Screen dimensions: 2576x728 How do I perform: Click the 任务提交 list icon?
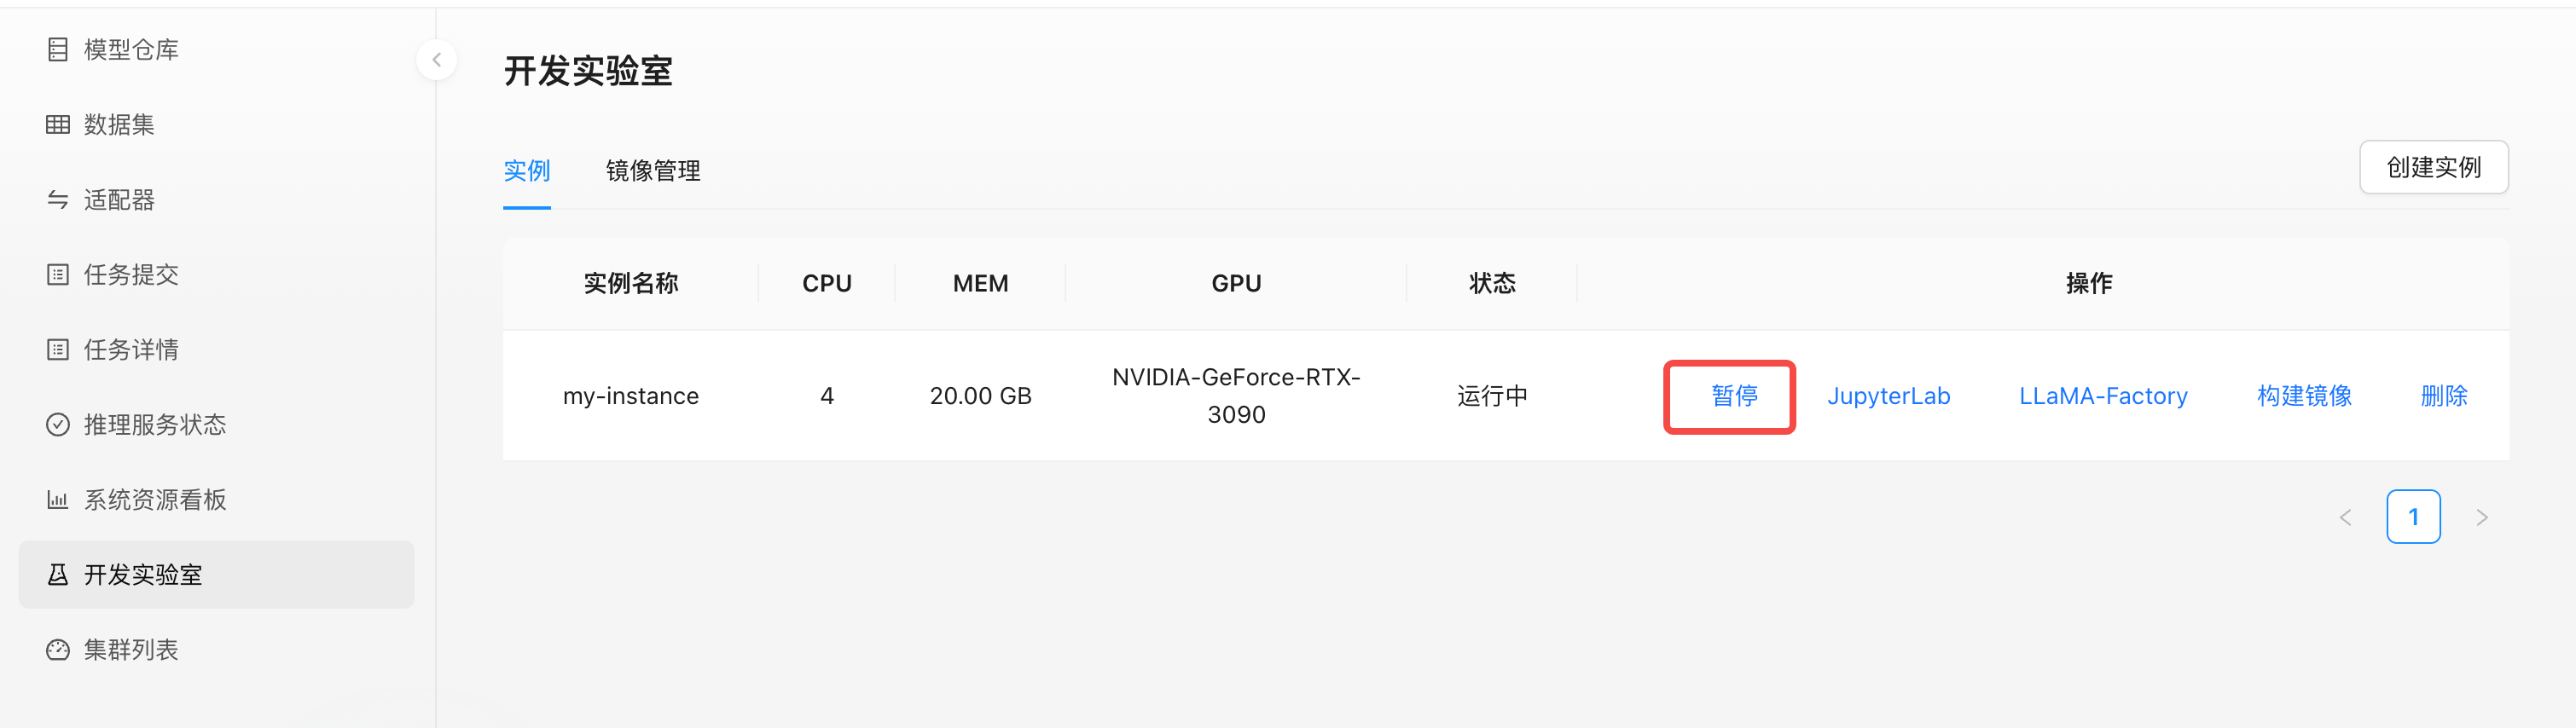pyautogui.click(x=58, y=274)
